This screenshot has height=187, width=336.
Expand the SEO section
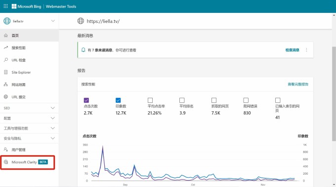tap(29, 108)
